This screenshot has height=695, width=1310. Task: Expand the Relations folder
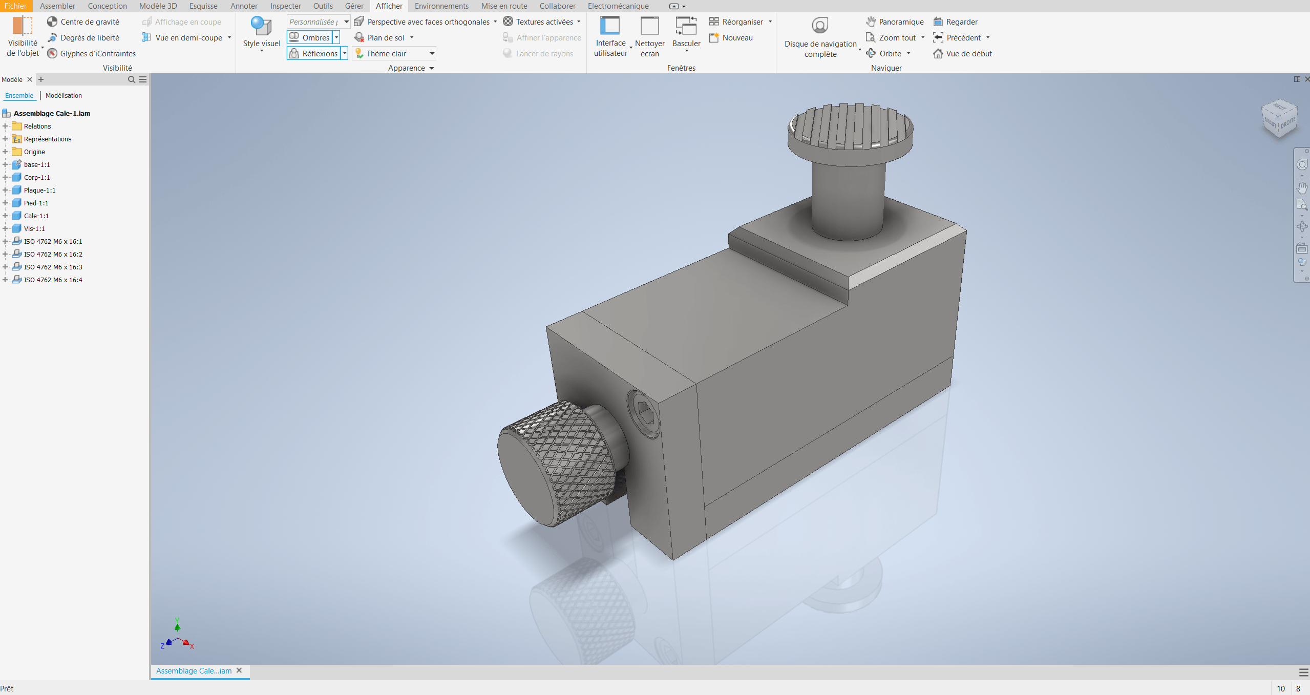click(5, 126)
